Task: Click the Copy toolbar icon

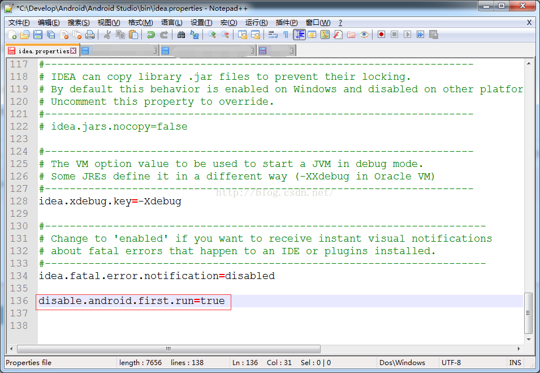Action: pyautogui.click(x=120, y=35)
